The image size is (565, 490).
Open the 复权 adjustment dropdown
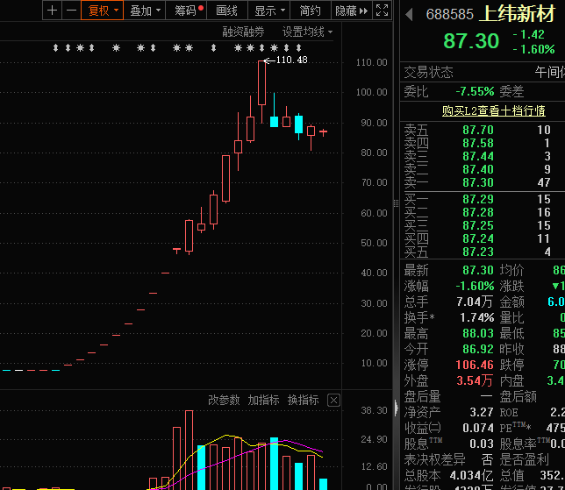point(103,11)
